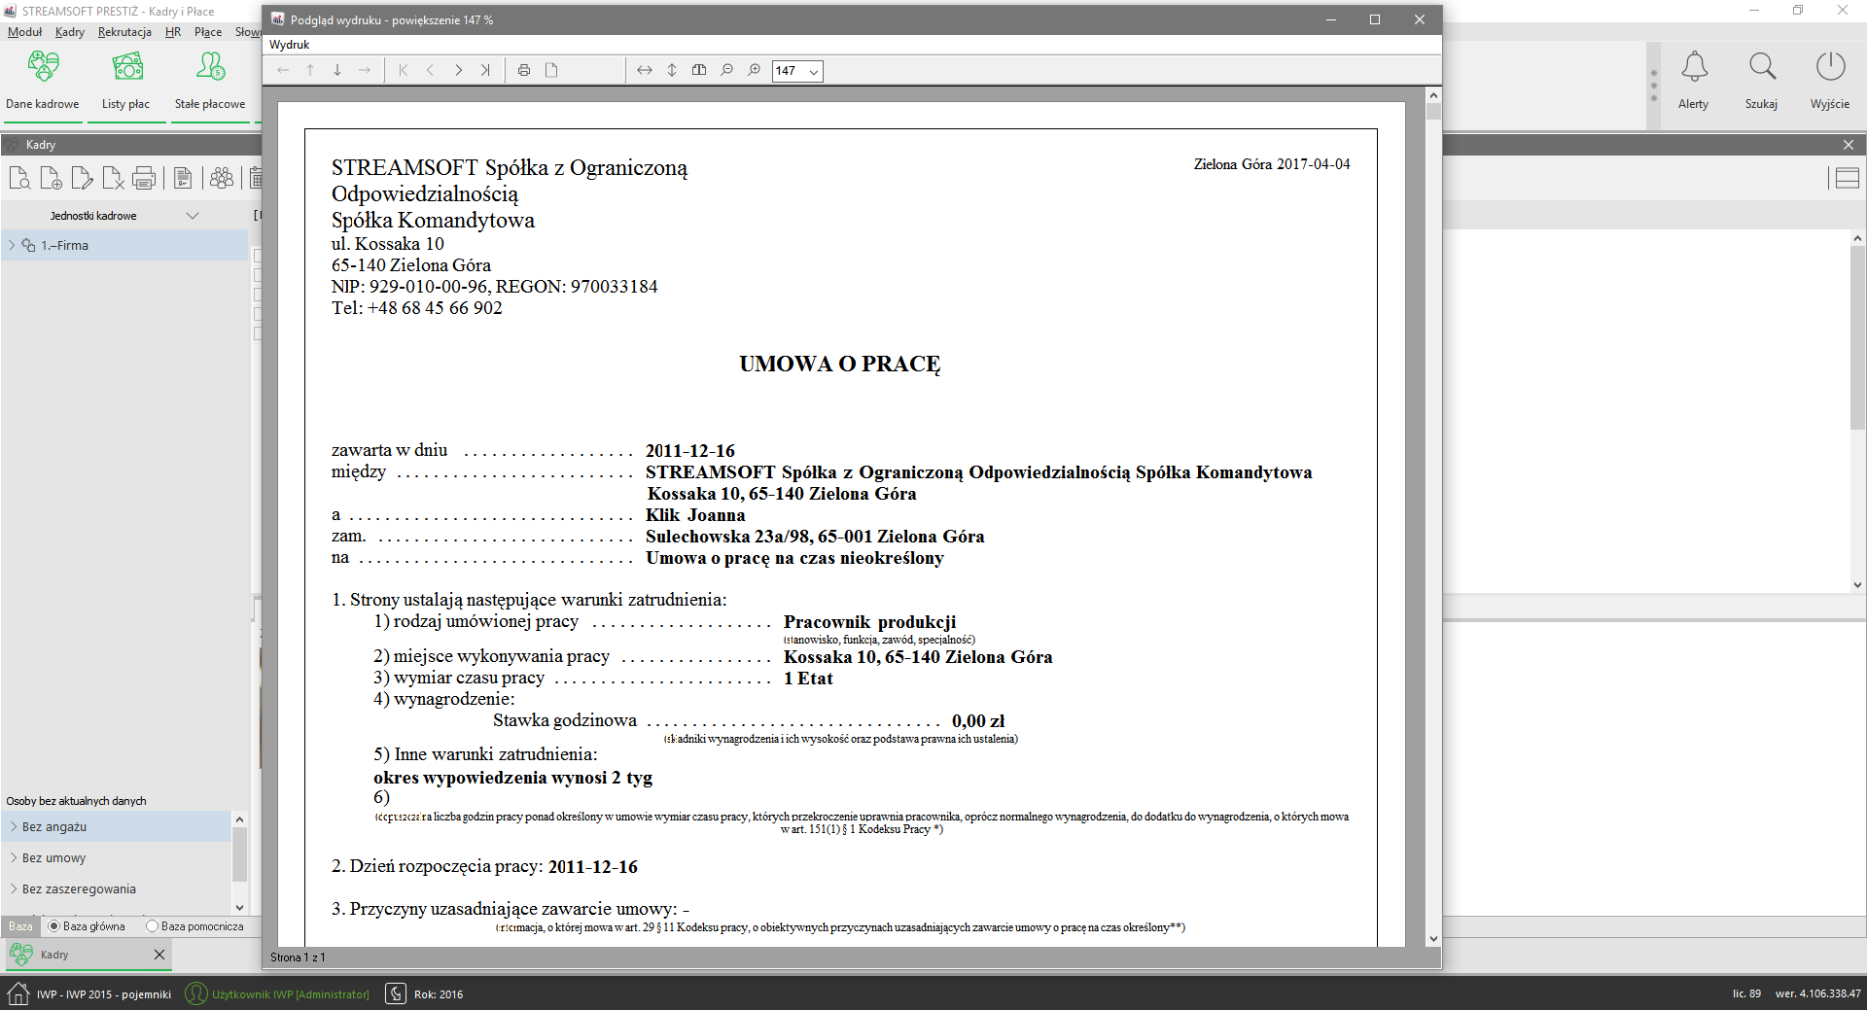Click the delete record icon in Kadry toolbar
The height and width of the screenshot is (1010, 1867).
click(x=113, y=178)
